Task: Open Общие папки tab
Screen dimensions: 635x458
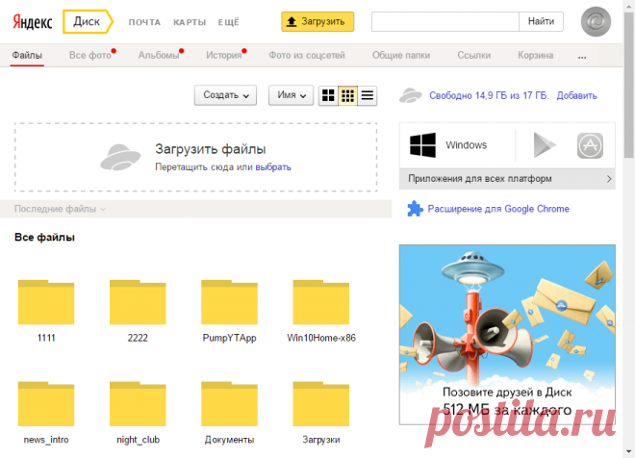Action: click(401, 56)
